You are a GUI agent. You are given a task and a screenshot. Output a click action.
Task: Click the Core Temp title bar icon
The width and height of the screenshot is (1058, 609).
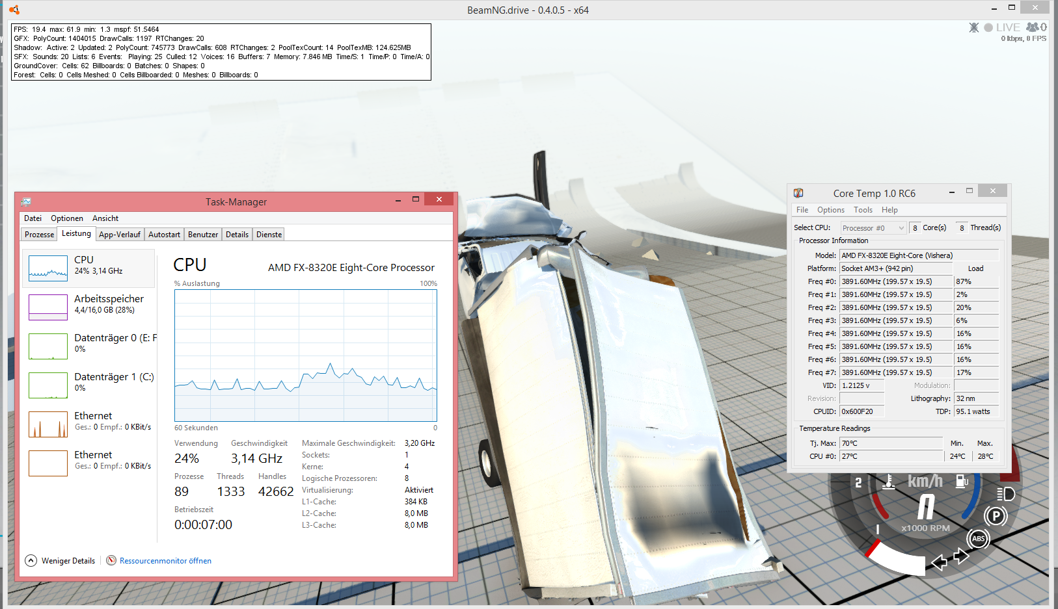tap(798, 193)
